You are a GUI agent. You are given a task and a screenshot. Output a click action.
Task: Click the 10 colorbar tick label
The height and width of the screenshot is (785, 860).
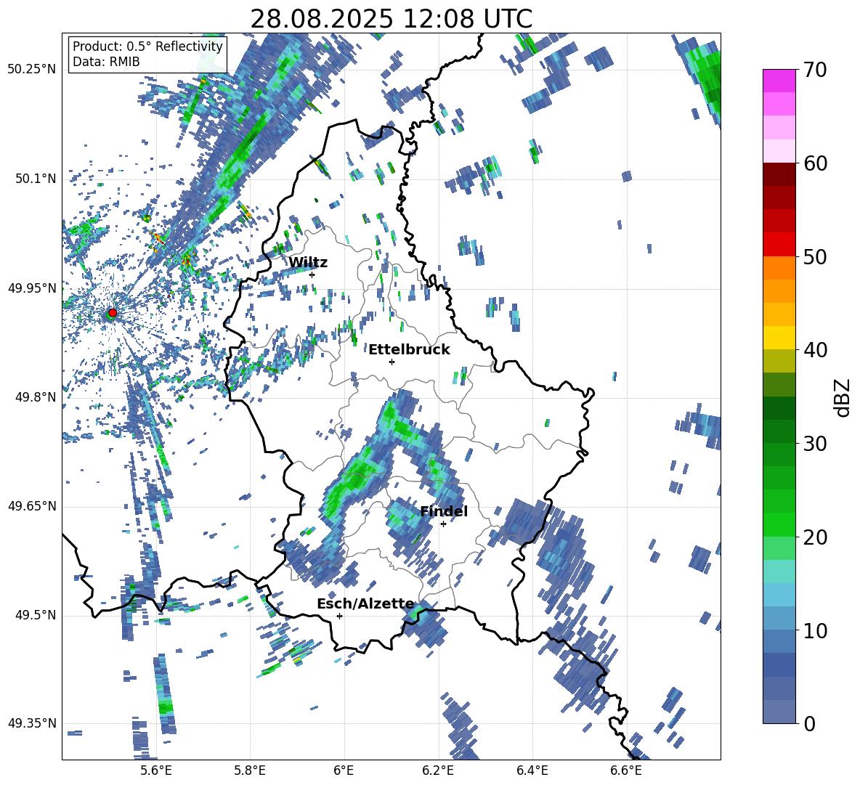815,630
